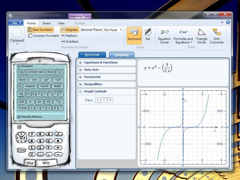Click the calculator multiply key

click(58, 141)
